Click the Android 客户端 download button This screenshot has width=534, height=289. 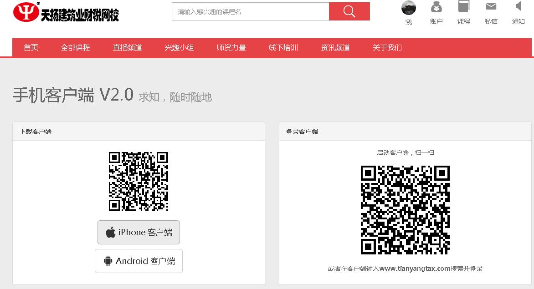tap(139, 261)
